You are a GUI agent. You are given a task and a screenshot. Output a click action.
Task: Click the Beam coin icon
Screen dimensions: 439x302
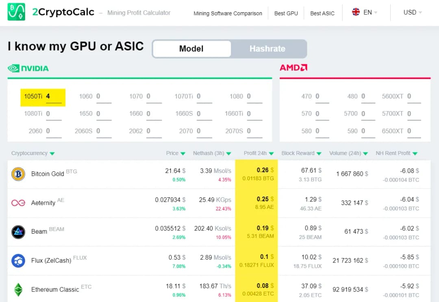tap(18, 232)
